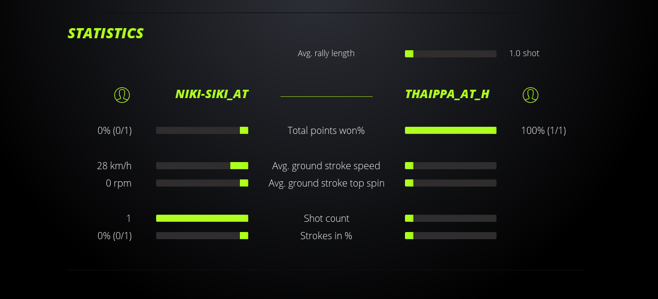Screen dimensions: 658x299
Task: Click the profile icon beside NIKI-SIKI_AT
Action: click(122, 94)
